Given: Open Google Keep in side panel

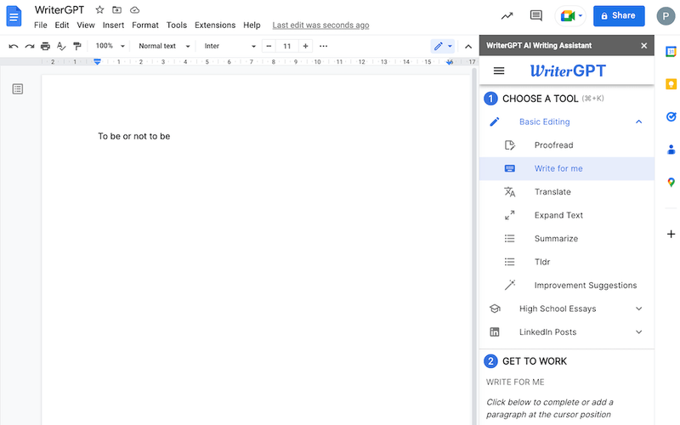Looking at the screenshot, I should coord(671,84).
